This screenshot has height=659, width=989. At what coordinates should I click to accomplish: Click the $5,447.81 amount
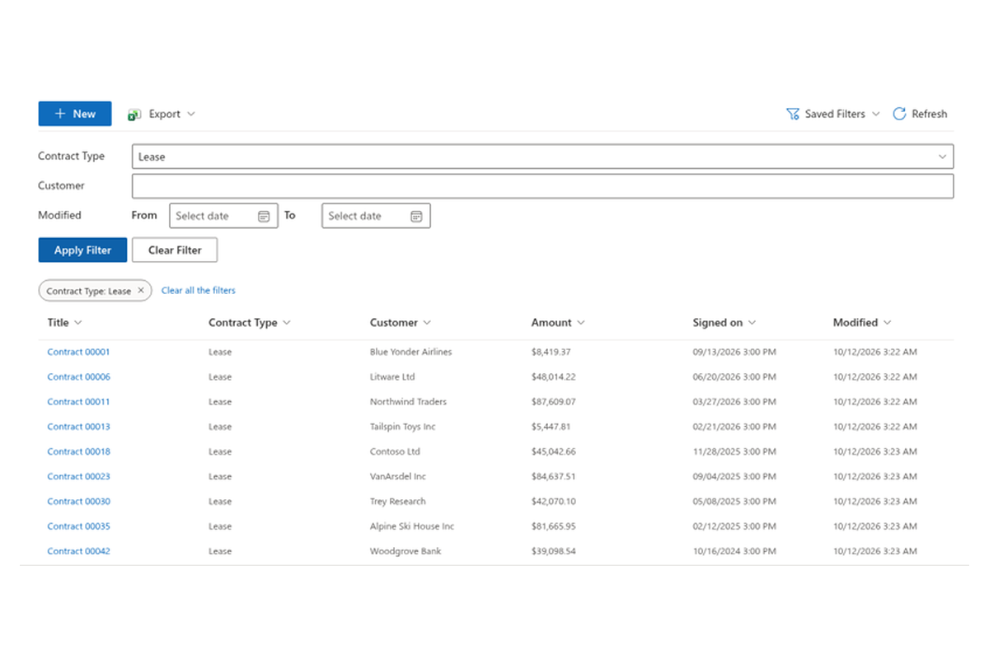pos(551,427)
